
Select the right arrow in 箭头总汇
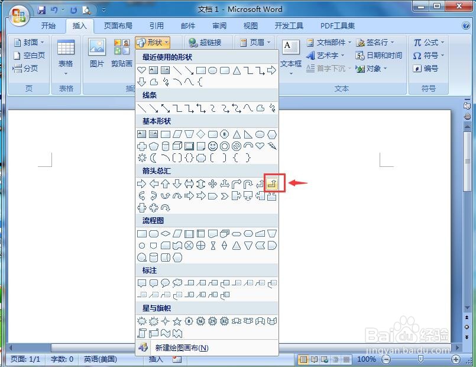coord(142,184)
